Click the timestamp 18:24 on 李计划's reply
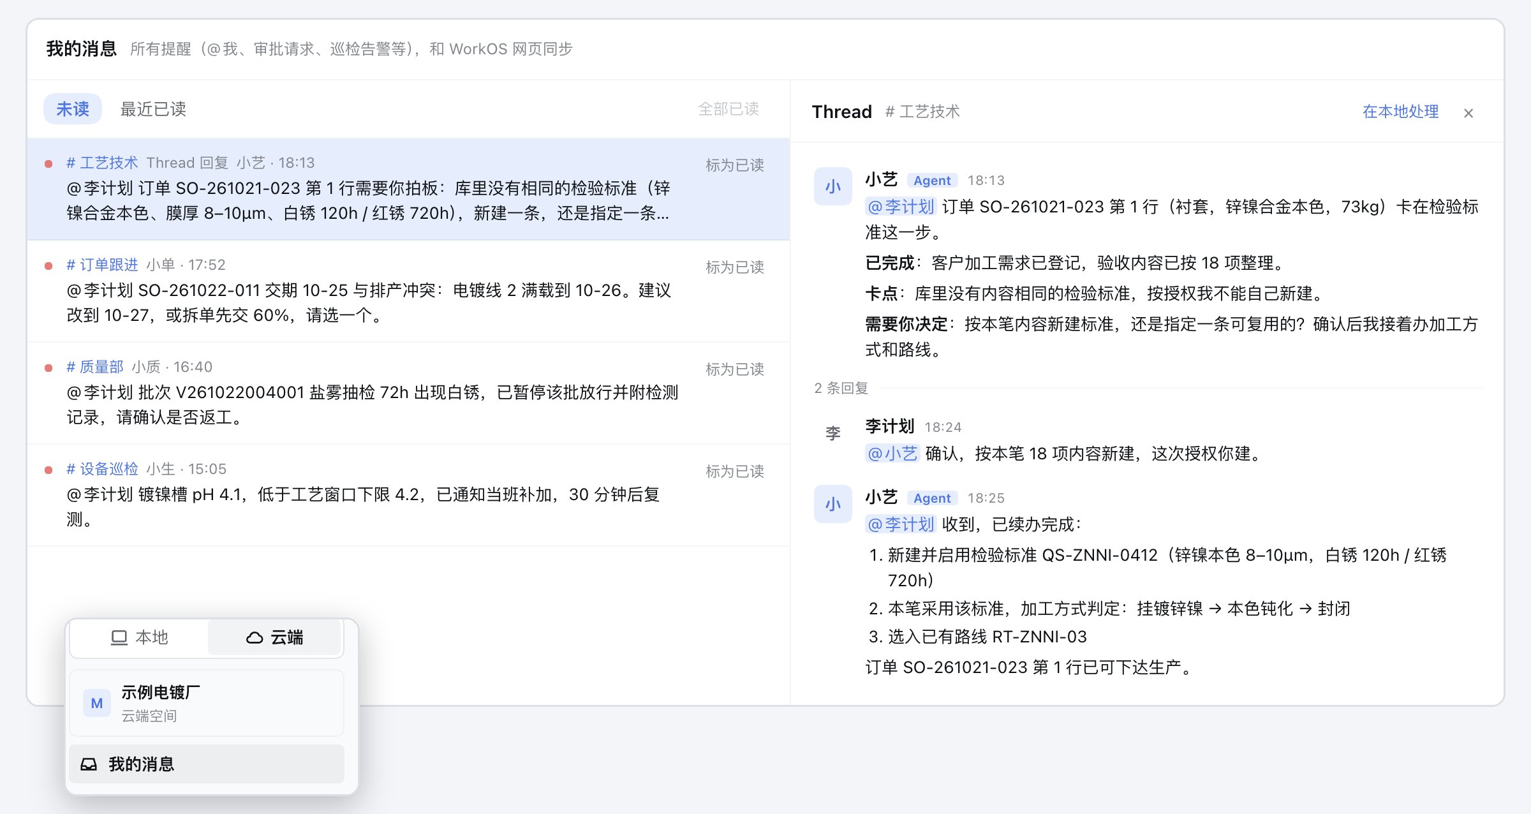 click(943, 427)
